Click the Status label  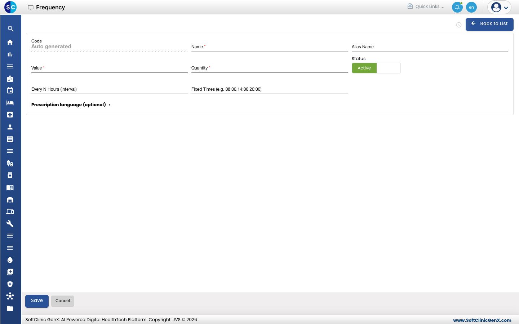click(359, 59)
